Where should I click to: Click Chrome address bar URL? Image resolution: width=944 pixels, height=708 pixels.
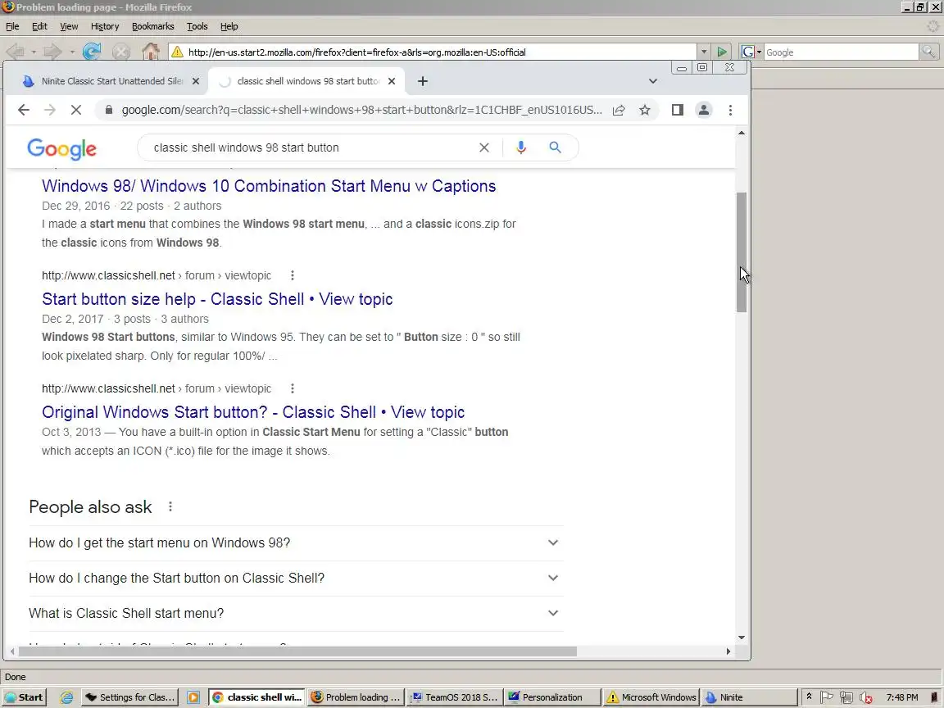point(361,110)
